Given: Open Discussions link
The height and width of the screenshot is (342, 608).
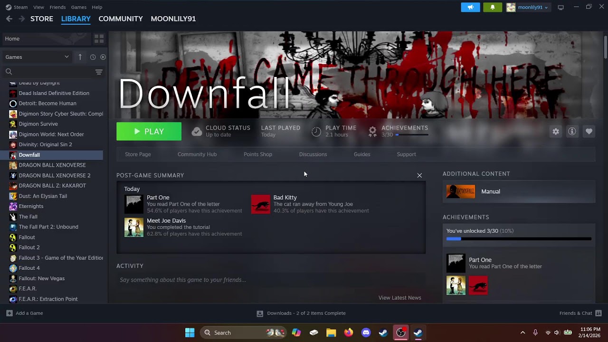Looking at the screenshot, I should pyautogui.click(x=313, y=154).
